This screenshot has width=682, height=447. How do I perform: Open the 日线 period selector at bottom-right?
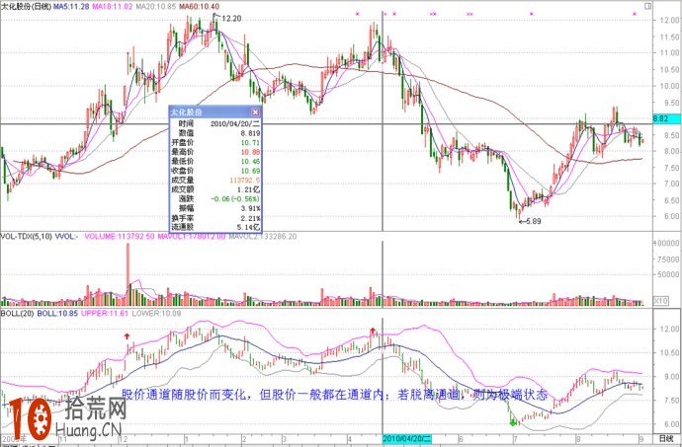pos(665,437)
